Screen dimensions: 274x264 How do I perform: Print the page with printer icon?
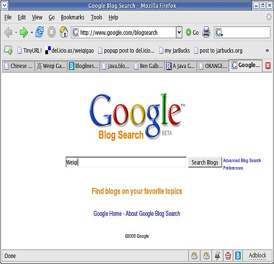(206, 32)
